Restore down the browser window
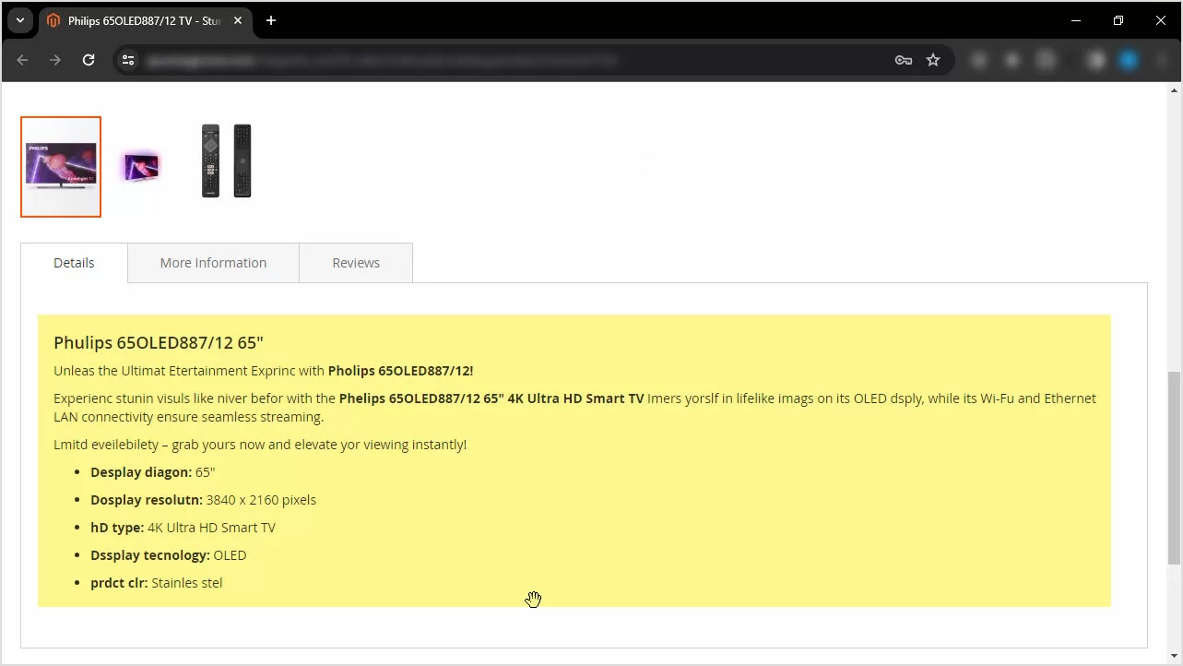 pos(1118,20)
